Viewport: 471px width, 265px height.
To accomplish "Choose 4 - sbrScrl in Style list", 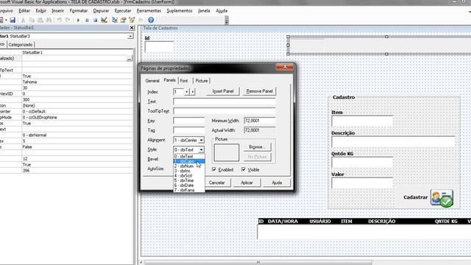I will pos(189,176).
